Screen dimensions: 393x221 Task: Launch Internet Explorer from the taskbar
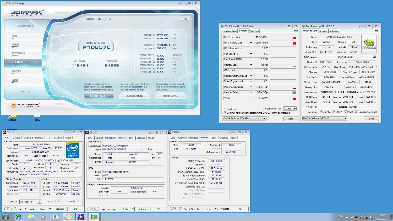coord(18,217)
